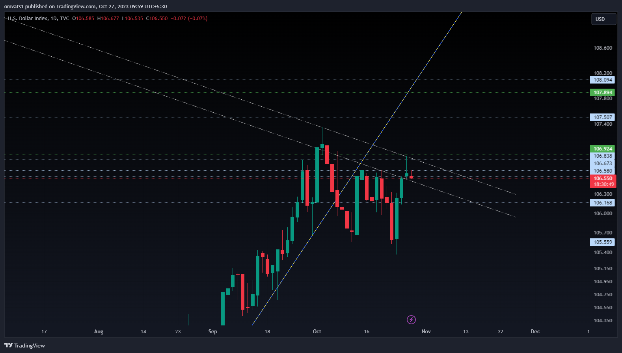The image size is (622, 353).
Task: Click the Oct label on time axis
Action: click(x=317, y=331)
